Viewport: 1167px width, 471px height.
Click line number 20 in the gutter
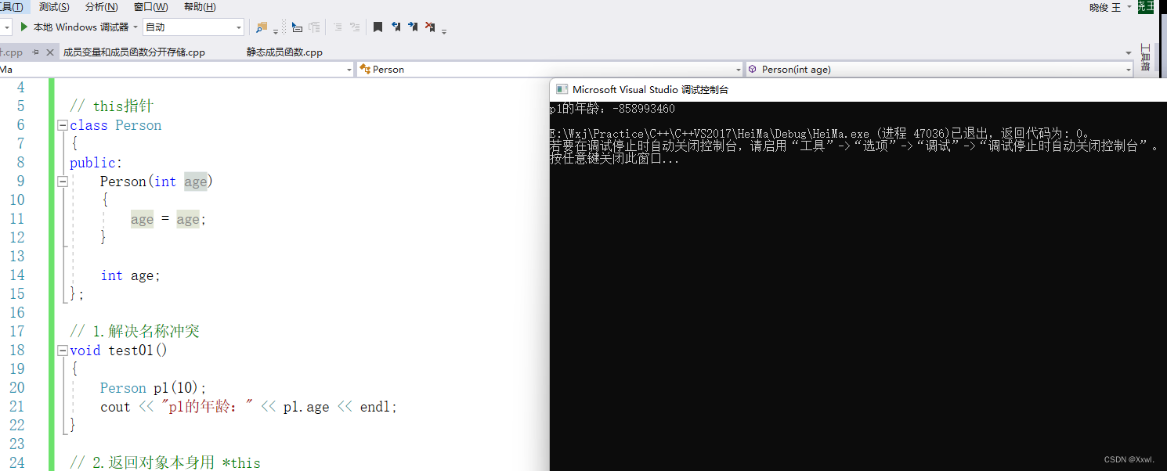16,388
